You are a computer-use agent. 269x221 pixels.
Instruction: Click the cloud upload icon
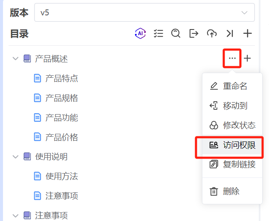tap(212, 33)
